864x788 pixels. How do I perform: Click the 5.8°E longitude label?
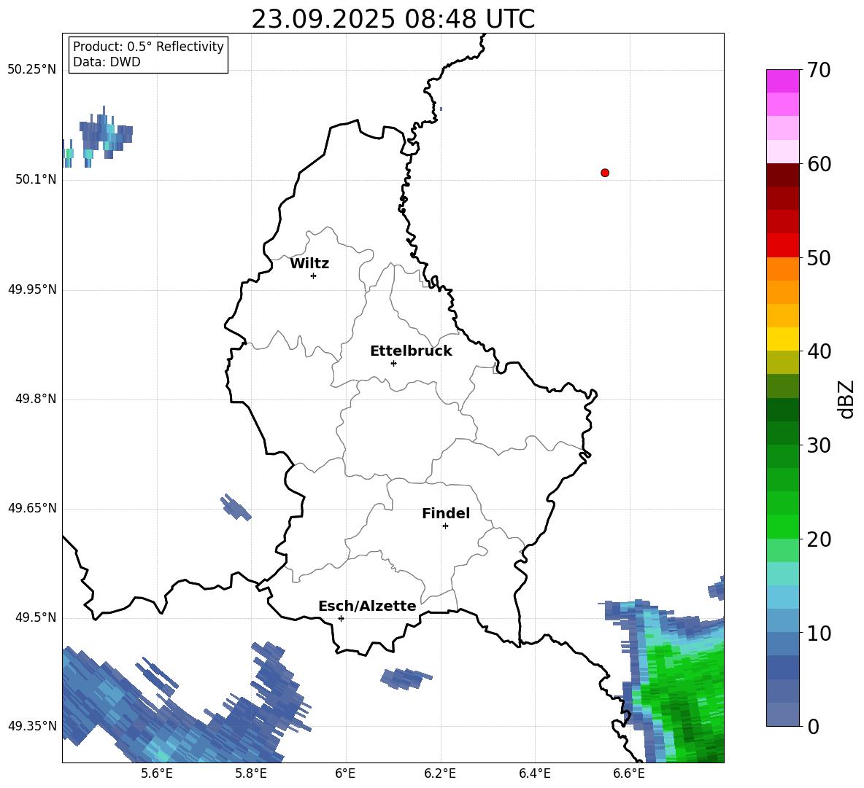click(251, 773)
